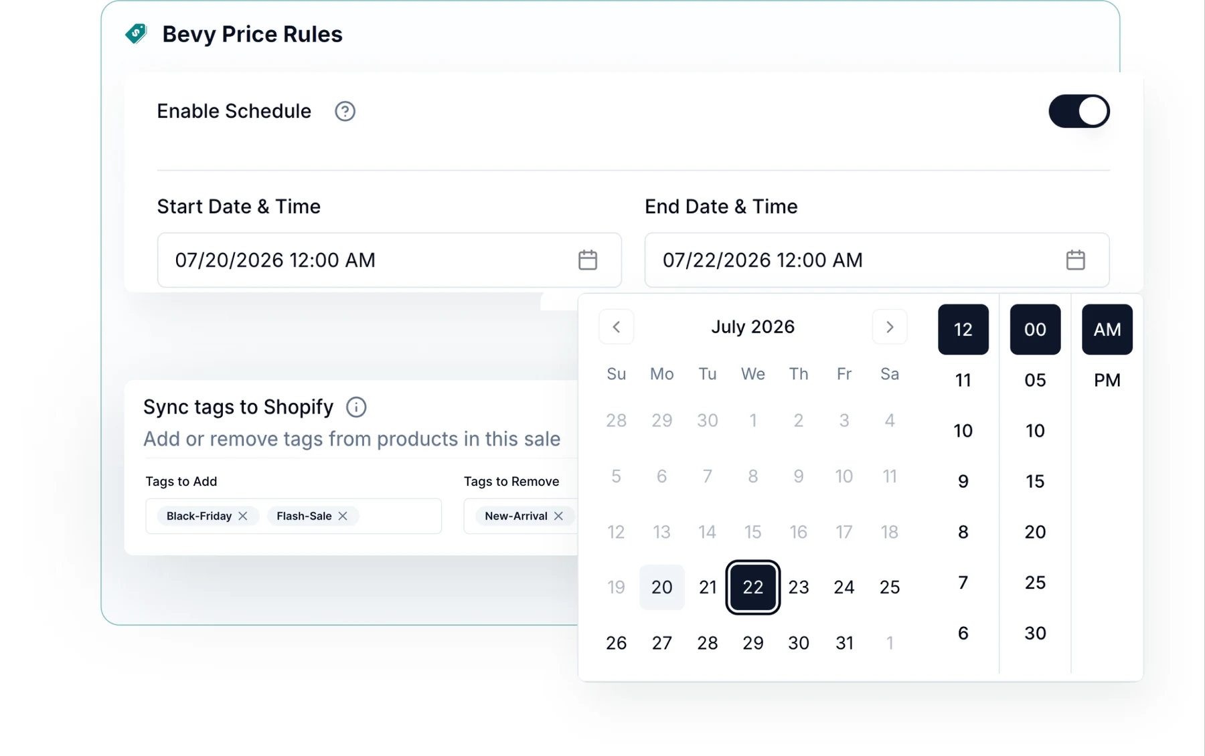Screen dimensions: 1205x756
Task: Click the Black-Friday tag label
Action: (x=199, y=516)
